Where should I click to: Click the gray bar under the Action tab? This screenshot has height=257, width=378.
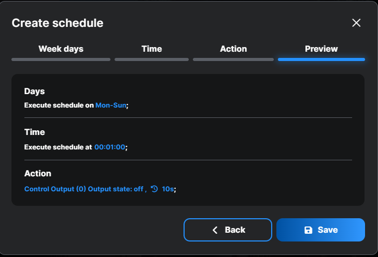point(233,59)
